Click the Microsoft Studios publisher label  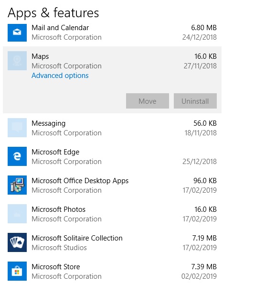(x=59, y=248)
